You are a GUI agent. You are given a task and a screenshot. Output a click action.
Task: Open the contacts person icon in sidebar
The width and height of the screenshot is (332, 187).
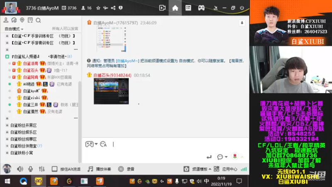tap(6, 20)
